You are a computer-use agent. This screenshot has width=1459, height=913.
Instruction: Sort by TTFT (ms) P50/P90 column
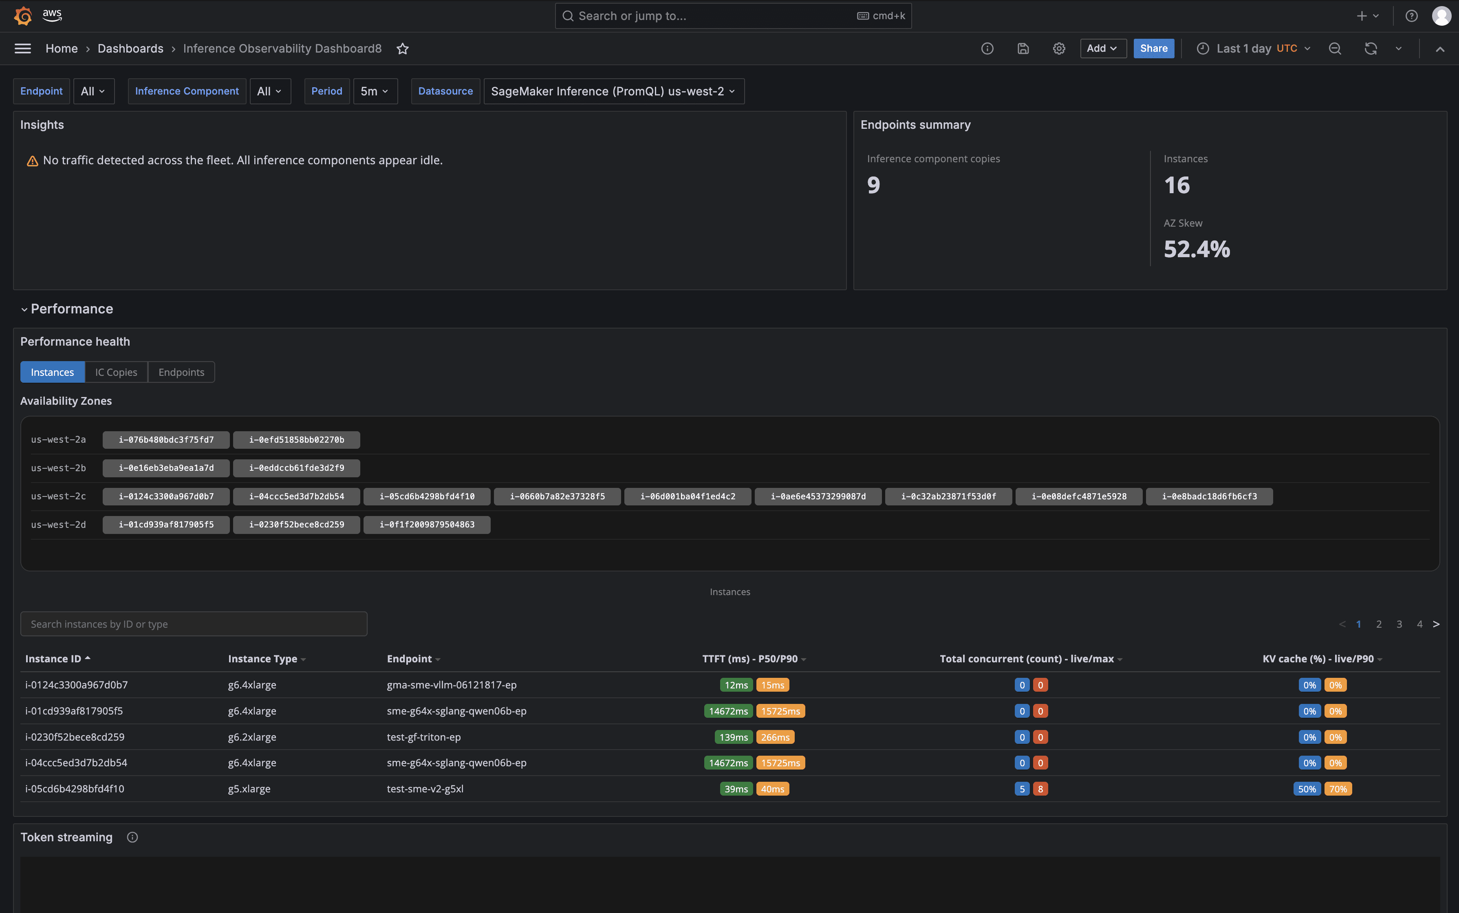754,659
